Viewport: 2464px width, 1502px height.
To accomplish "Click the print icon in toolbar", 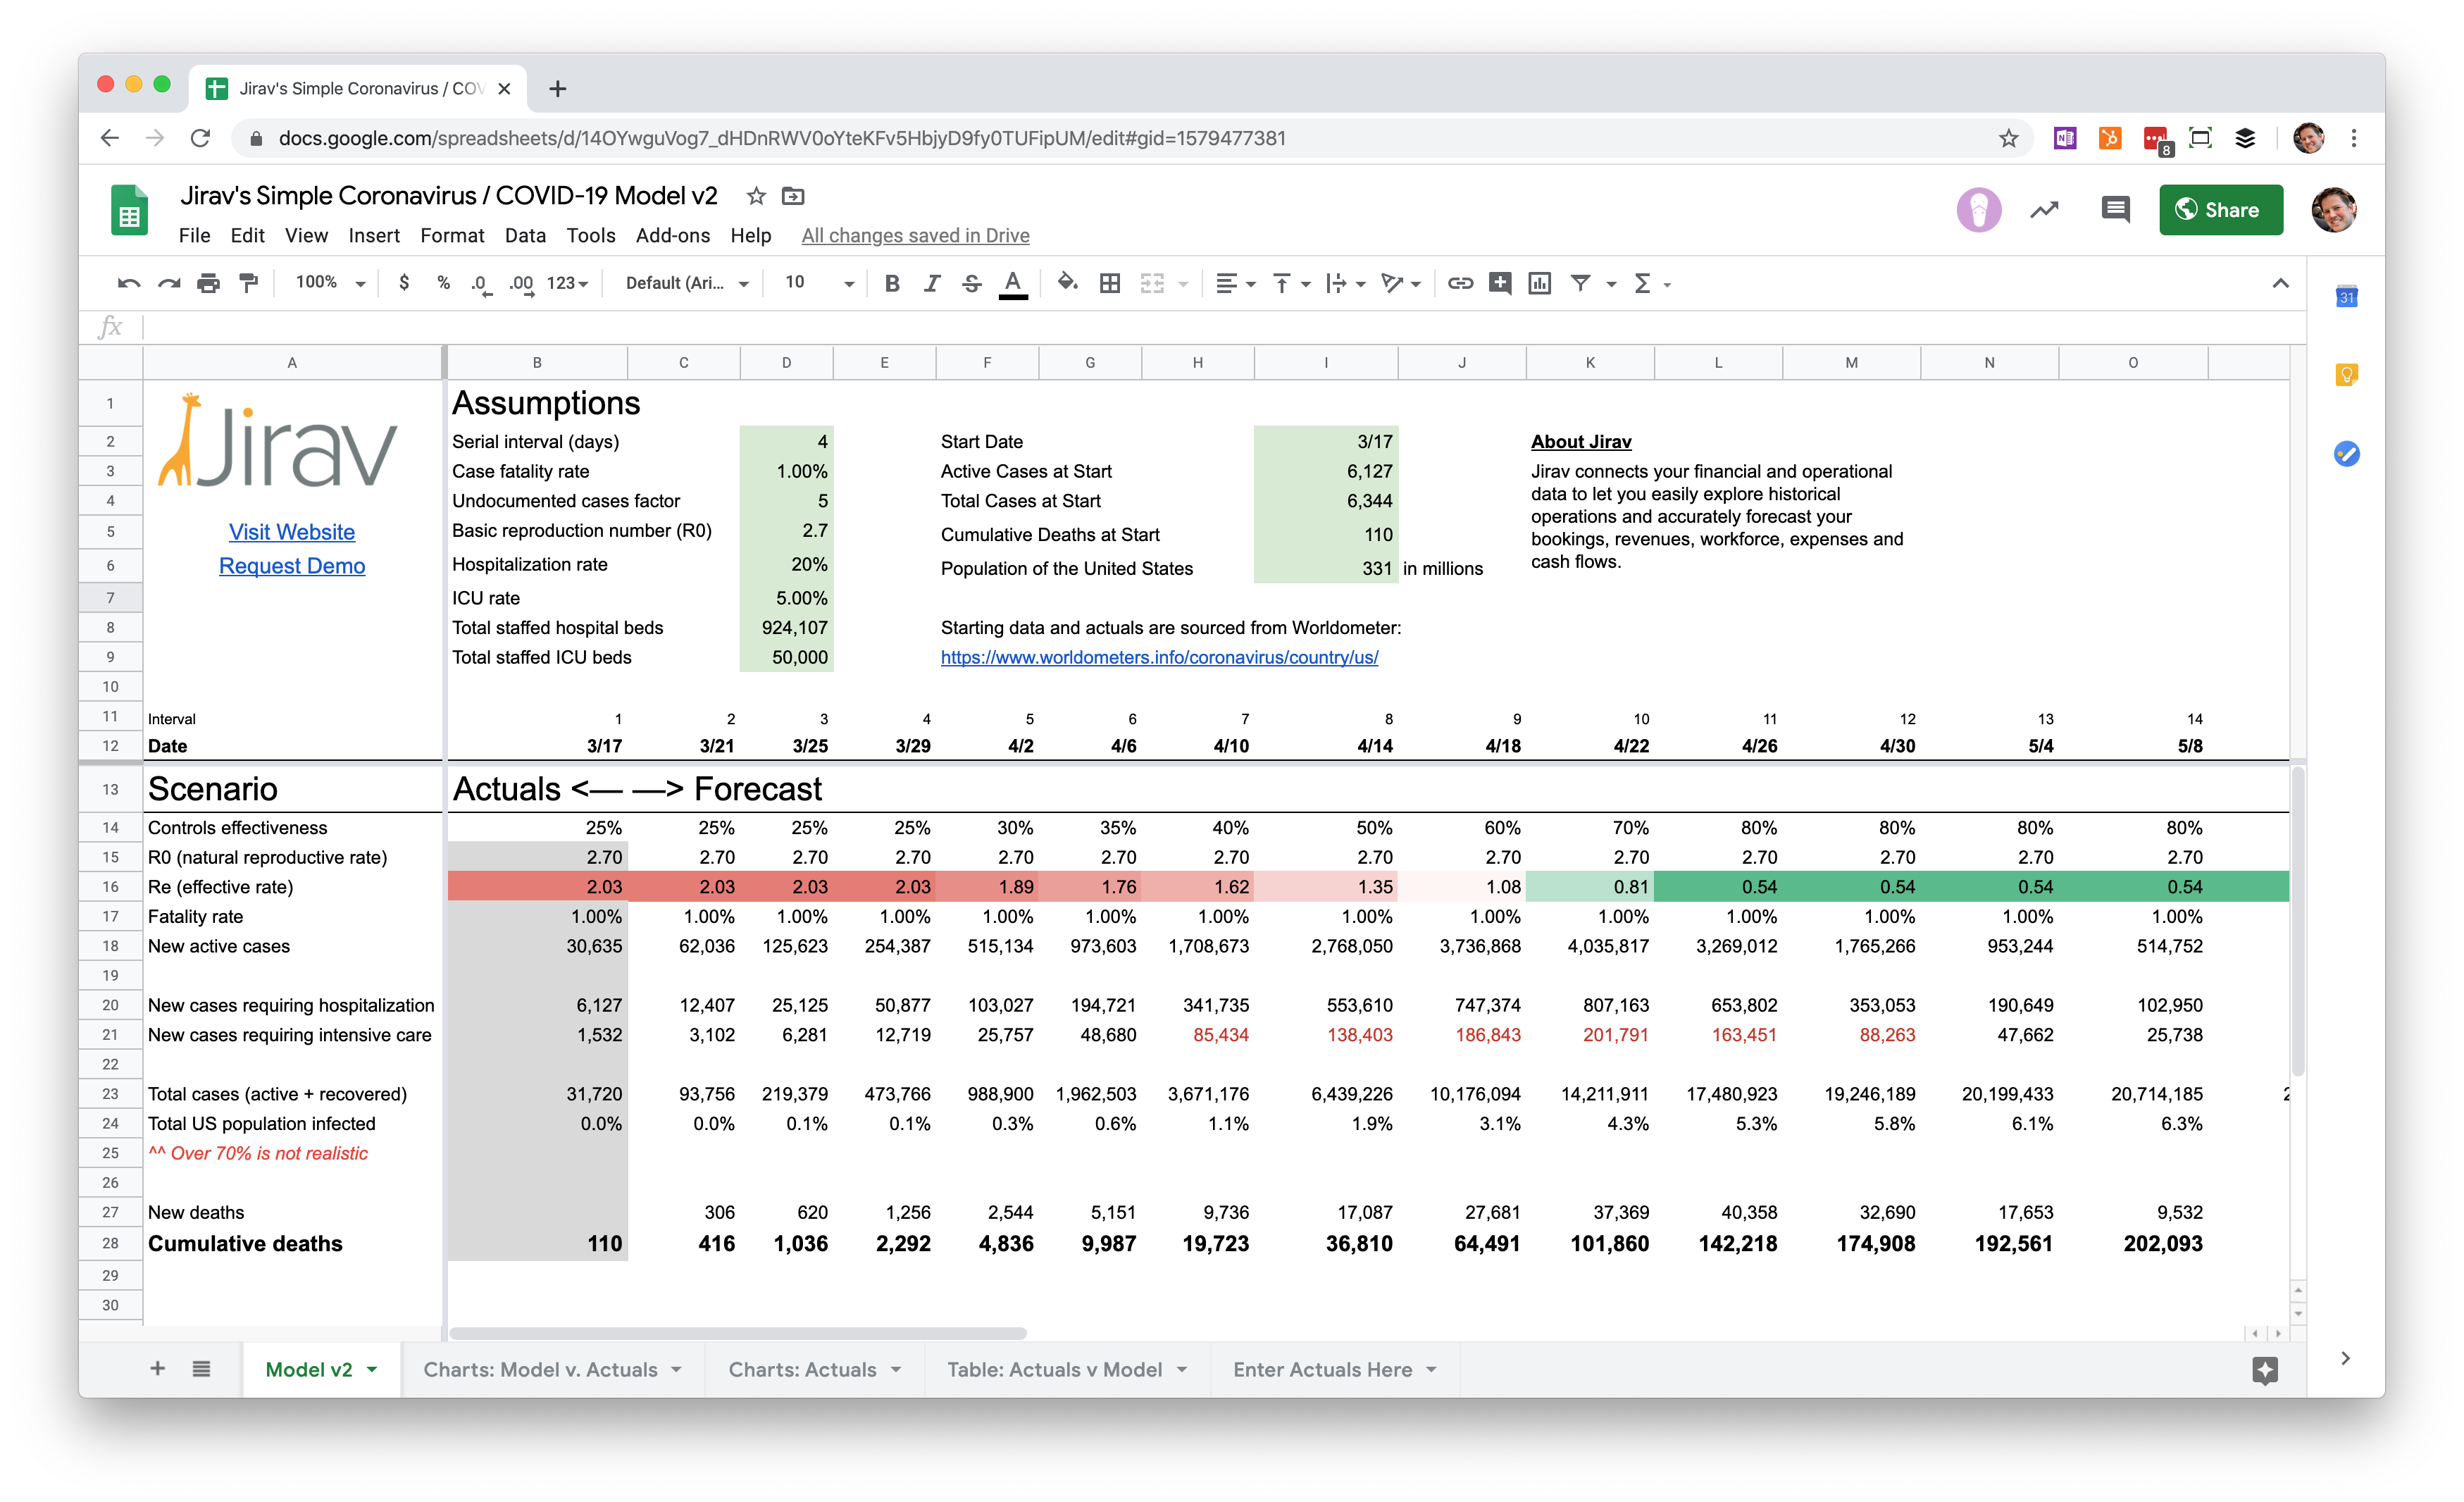I will point(208,283).
